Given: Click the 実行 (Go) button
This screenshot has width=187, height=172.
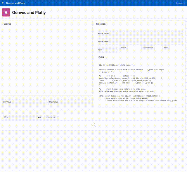Looking at the screenshot, I should pos(39,117).
